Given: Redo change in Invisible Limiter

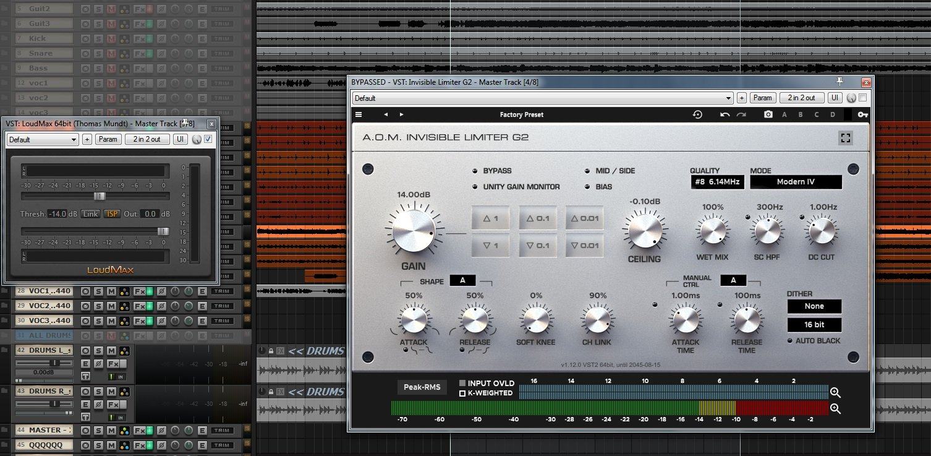Looking at the screenshot, I should 741,114.
